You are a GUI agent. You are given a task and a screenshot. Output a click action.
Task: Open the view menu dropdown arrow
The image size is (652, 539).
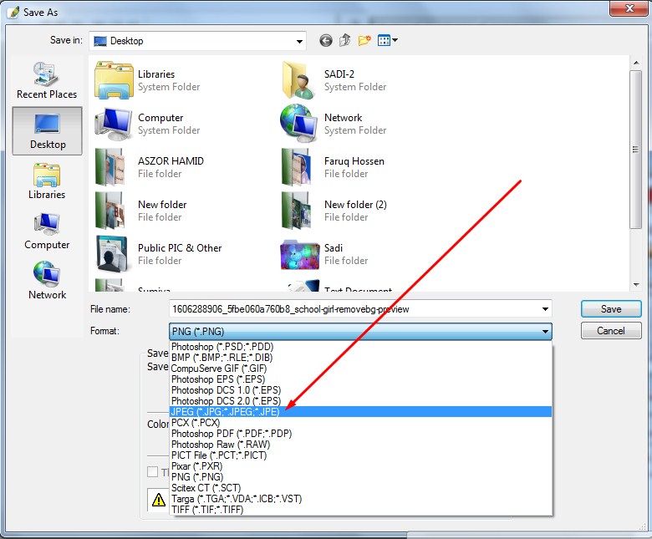tap(395, 40)
